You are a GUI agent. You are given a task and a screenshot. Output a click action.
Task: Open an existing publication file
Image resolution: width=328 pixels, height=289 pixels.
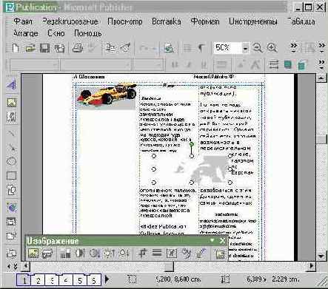click(30, 48)
